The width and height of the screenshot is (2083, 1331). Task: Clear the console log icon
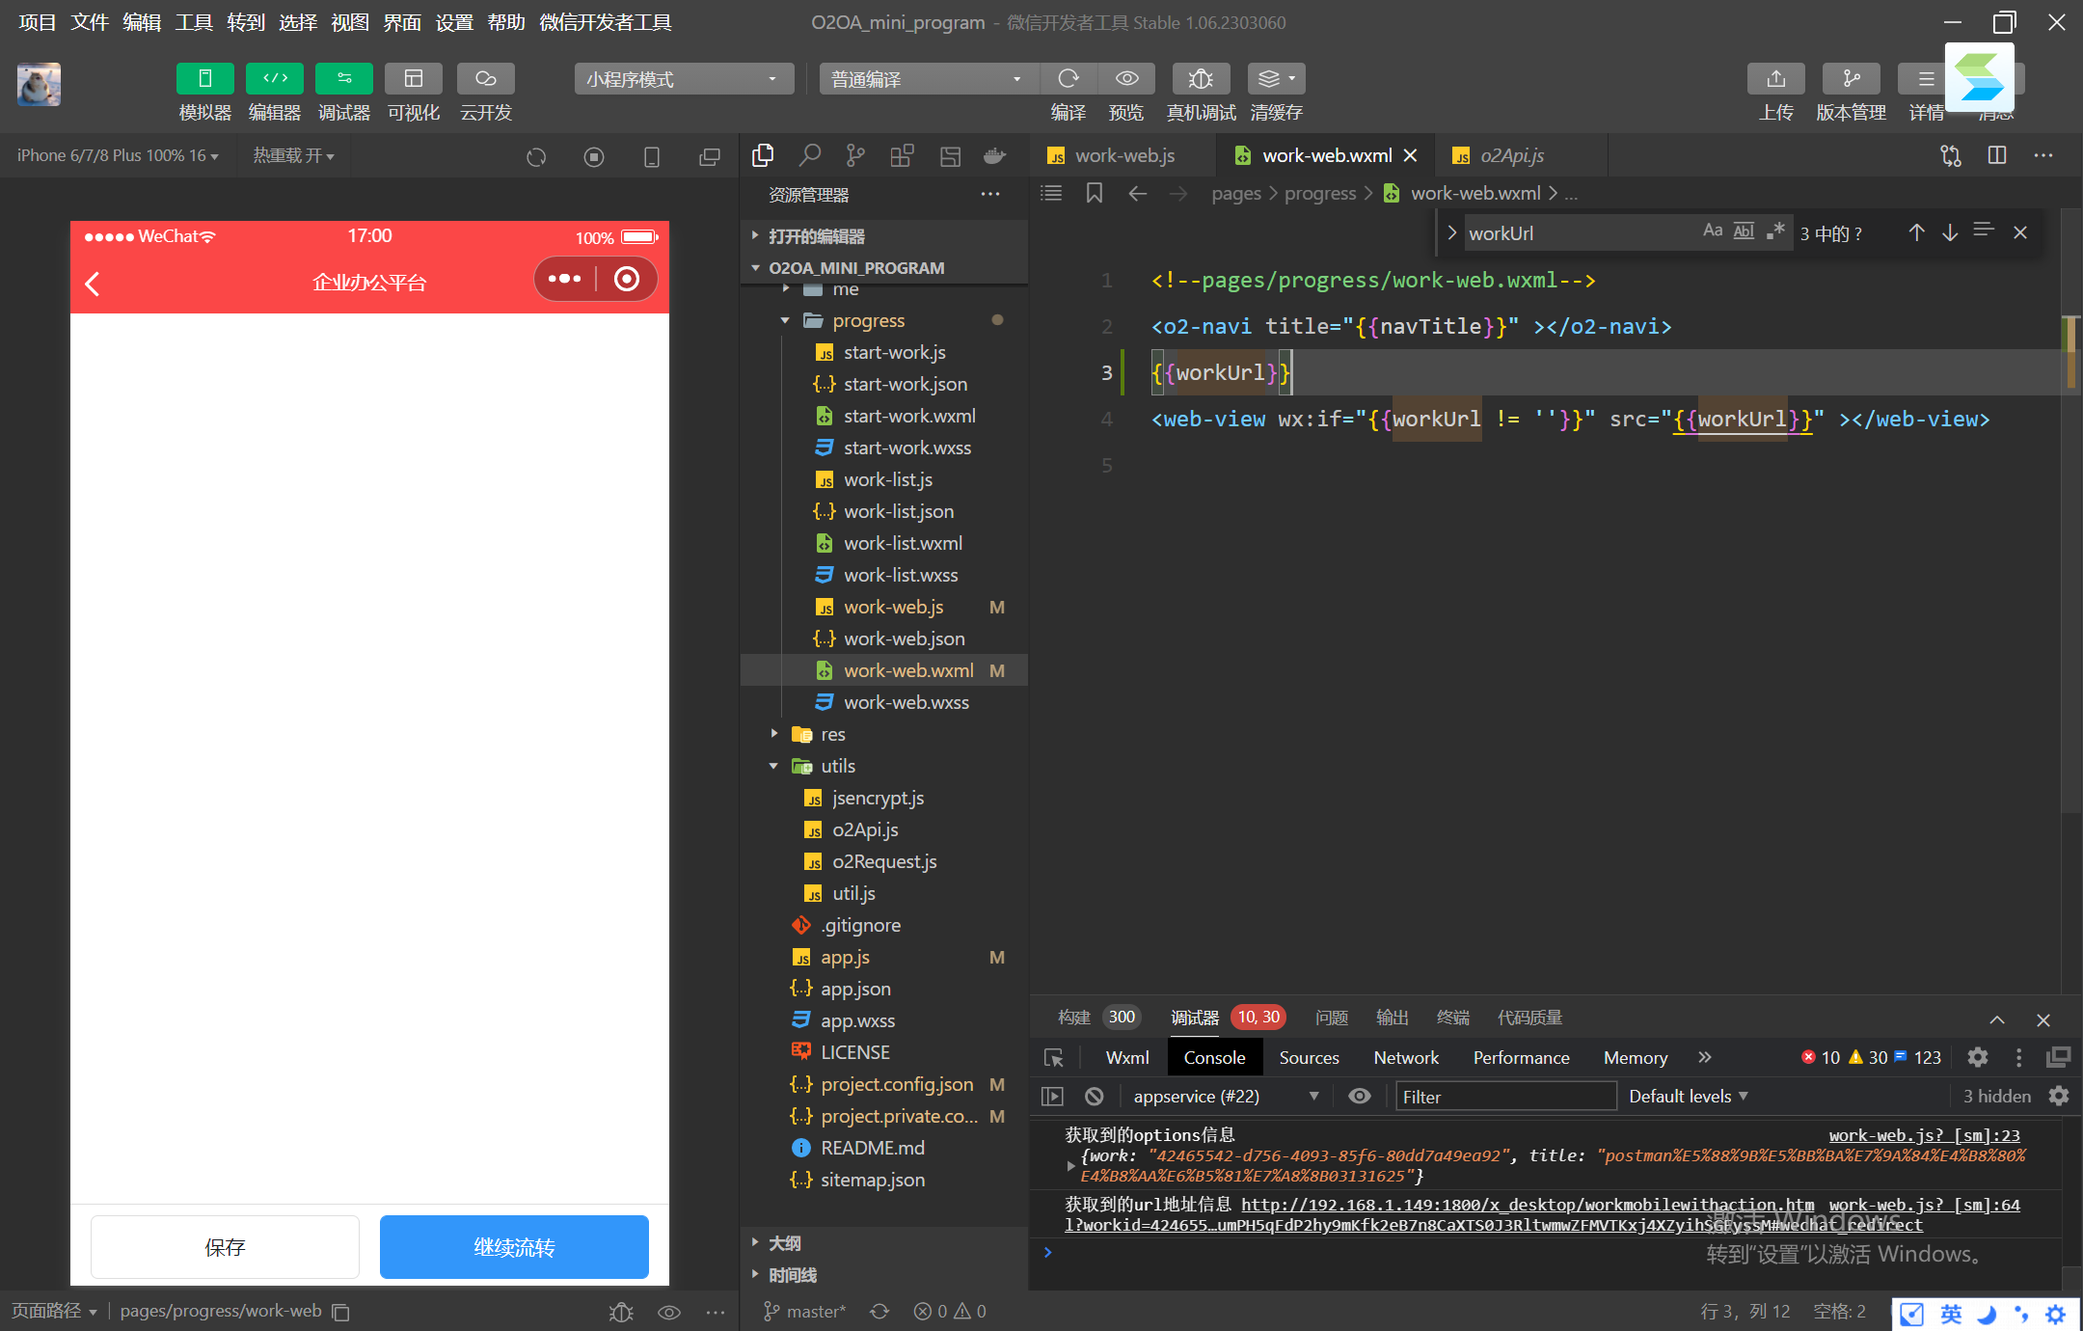point(1094,1097)
